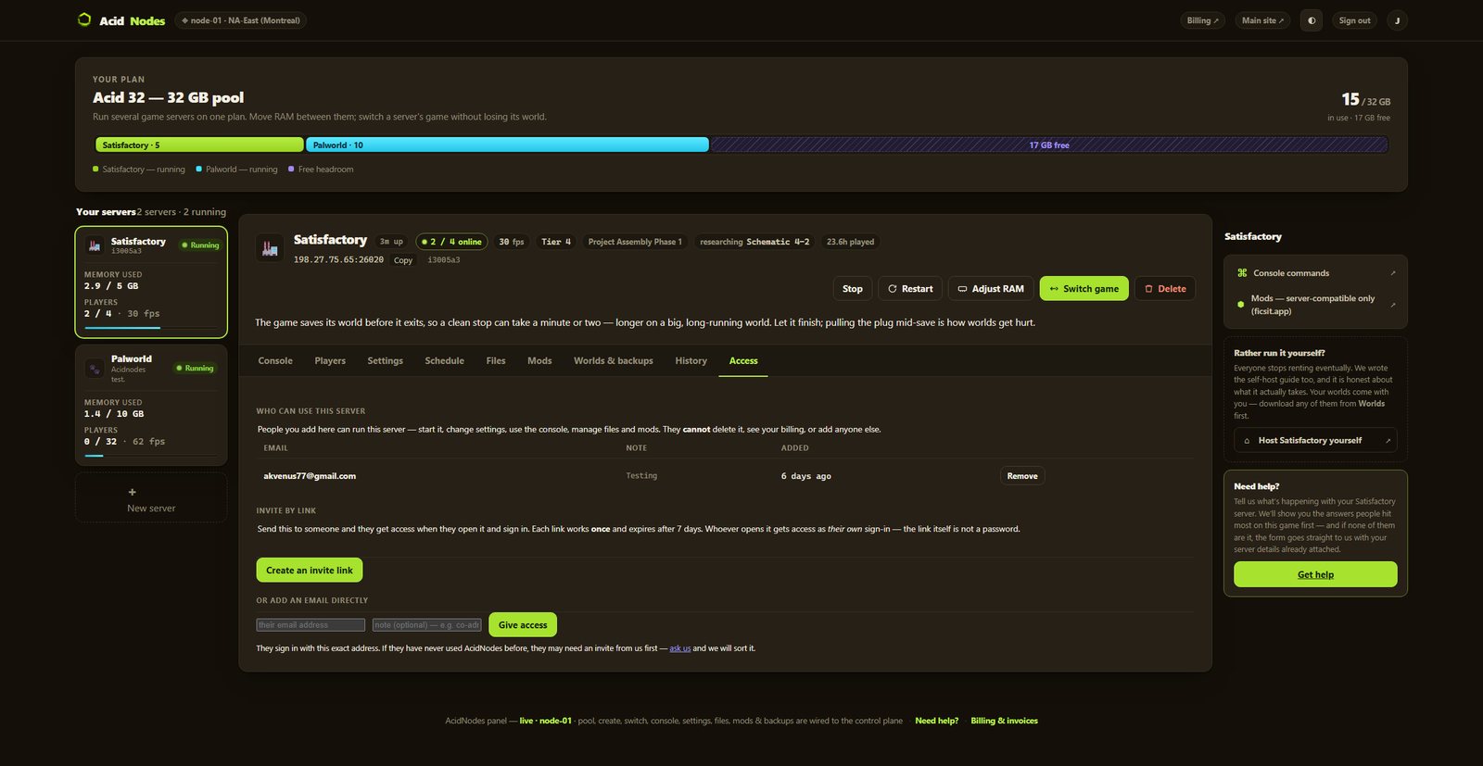Viewport: 1483px width, 766px height.
Task: Switch to the Players tab
Action: (330, 361)
